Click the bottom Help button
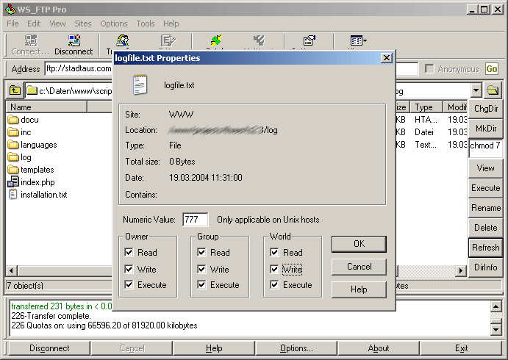508x360 pixels. point(214,348)
